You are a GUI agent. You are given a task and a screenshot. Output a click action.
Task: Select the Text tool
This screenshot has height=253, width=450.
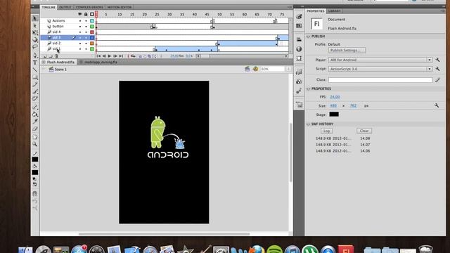[x=35, y=63]
